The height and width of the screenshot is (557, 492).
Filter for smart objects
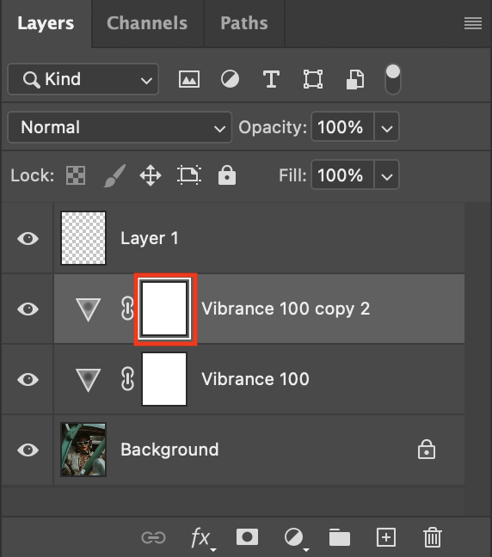click(x=354, y=79)
